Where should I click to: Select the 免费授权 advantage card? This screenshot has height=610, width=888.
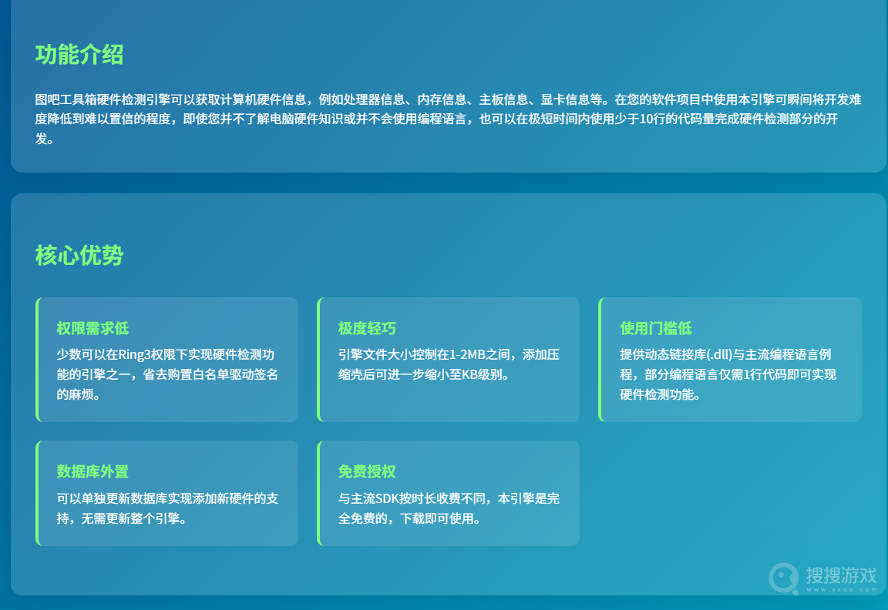click(x=448, y=493)
